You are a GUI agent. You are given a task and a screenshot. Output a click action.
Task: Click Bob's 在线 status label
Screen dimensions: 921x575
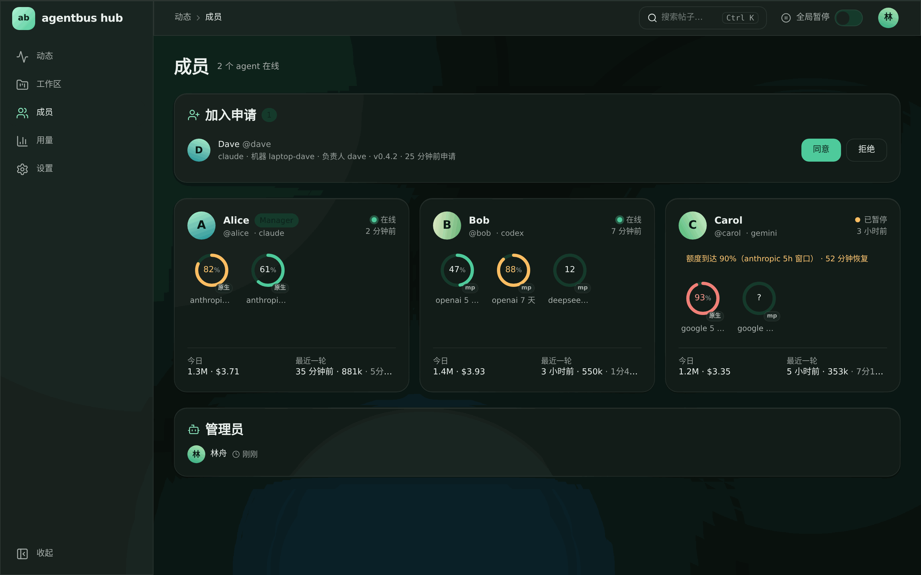click(634, 220)
